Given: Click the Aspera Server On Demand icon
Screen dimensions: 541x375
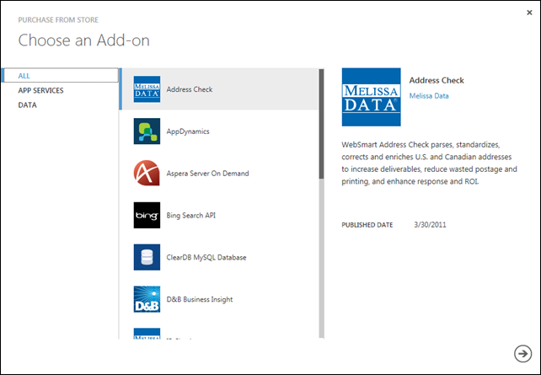Looking at the screenshot, I should pyautogui.click(x=147, y=174).
